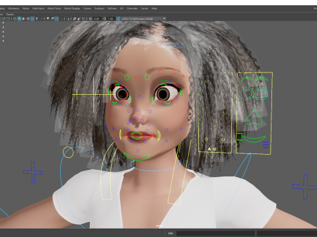The width and height of the screenshot is (317, 237).
Task: Toggle Wireframe on Shaded icon
Action: click(x=28, y=18)
